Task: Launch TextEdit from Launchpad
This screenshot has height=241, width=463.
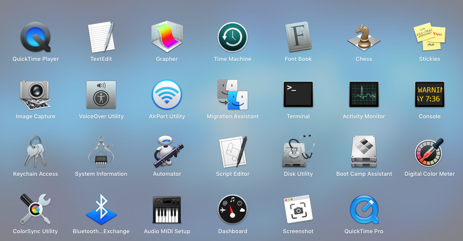Action: [101, 38]
